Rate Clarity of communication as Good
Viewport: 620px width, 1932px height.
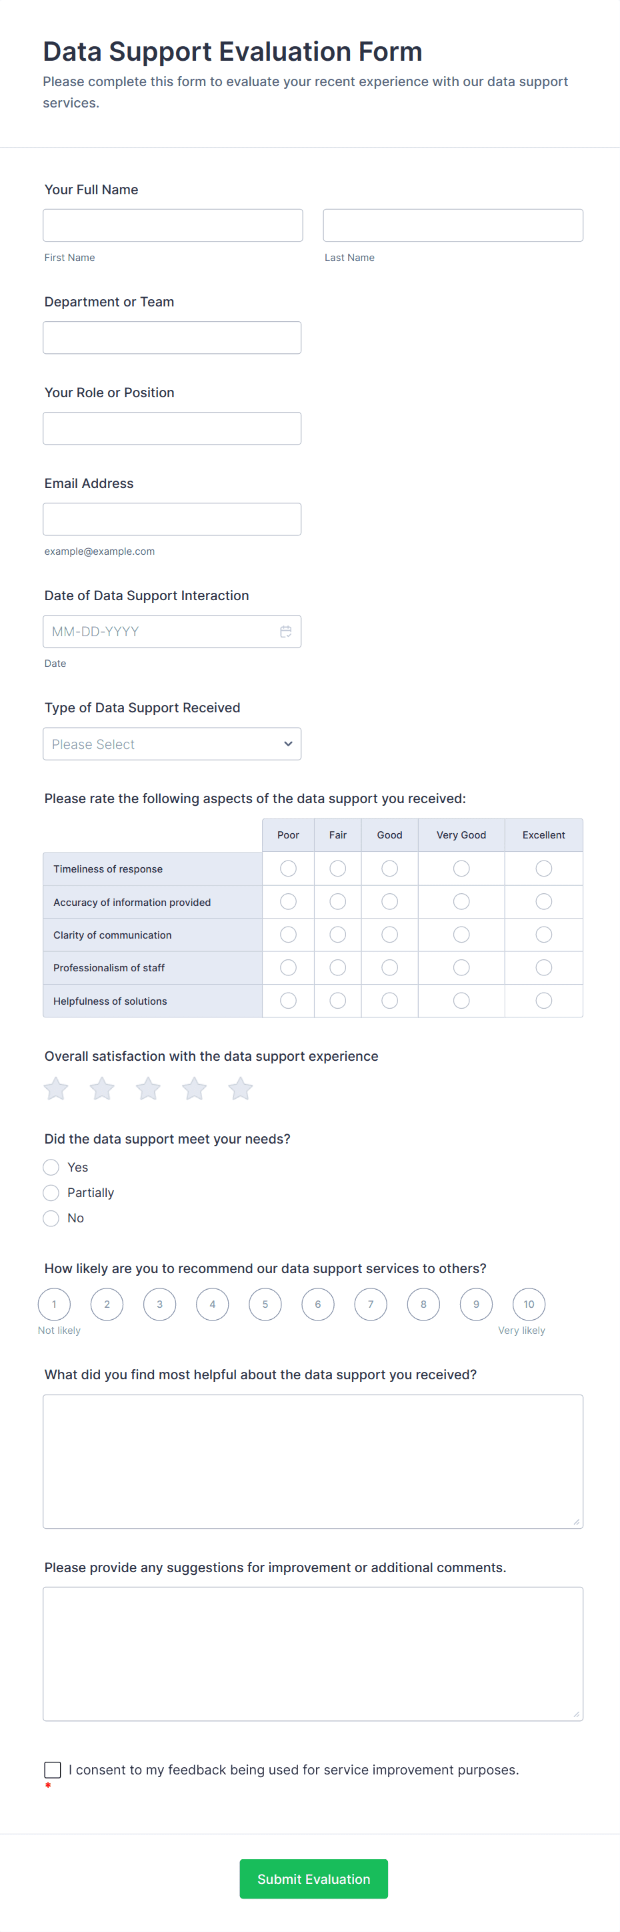click(389, 935)
